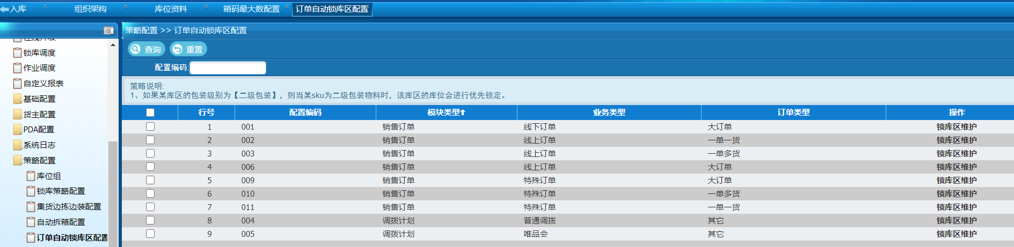Open 锁库区维护 for row 010

coord(957,194)
